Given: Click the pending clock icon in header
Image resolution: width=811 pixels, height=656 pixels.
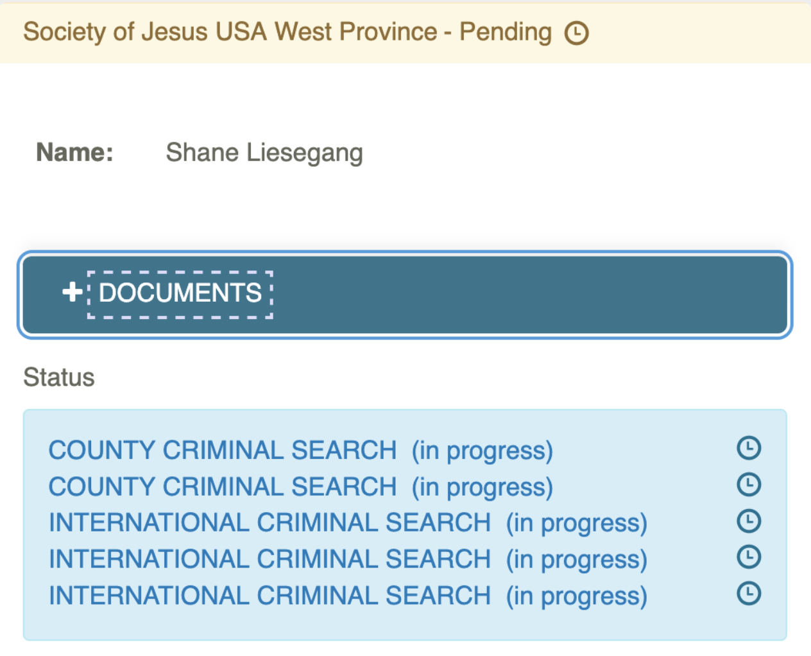Looking at the screenshot, I should (576, 33).
